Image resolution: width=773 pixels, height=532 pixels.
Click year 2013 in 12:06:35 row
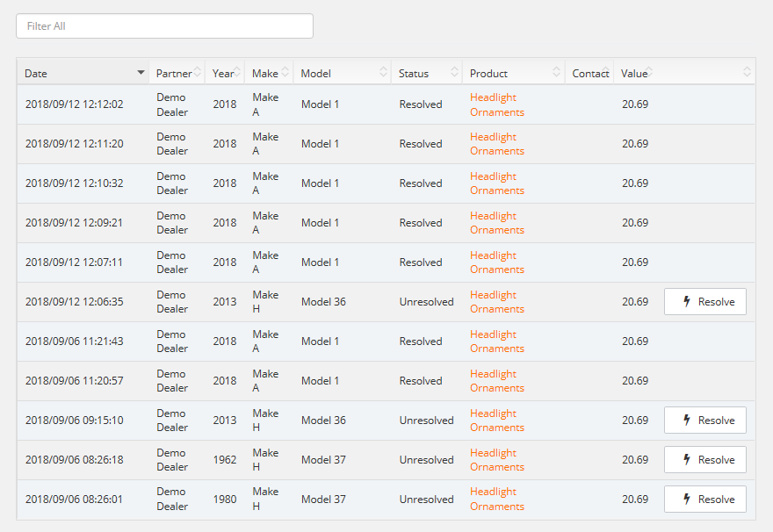pos(225,301)
